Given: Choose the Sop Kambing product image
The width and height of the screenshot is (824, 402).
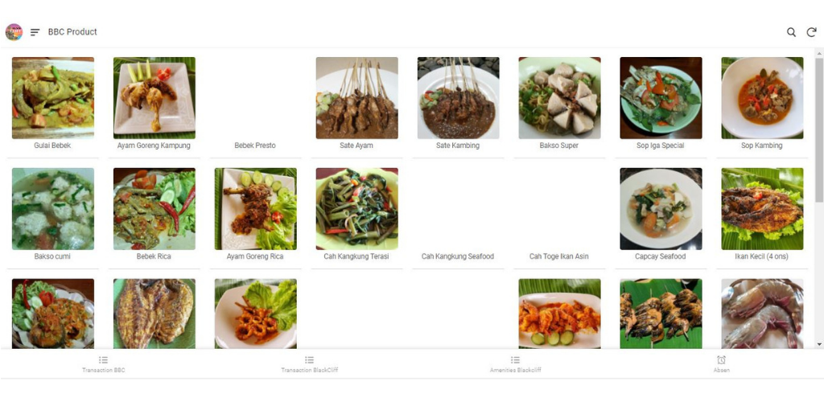Looking at the screenshot, I should [x=763, y=98].
